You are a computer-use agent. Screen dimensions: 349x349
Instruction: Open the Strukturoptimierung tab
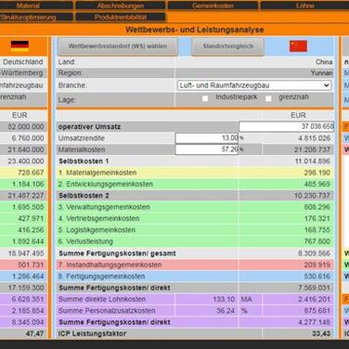pos(36,17)
